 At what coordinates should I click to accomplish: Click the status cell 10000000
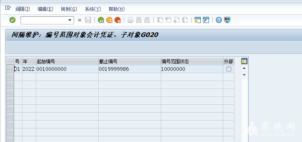click(192, 69)
